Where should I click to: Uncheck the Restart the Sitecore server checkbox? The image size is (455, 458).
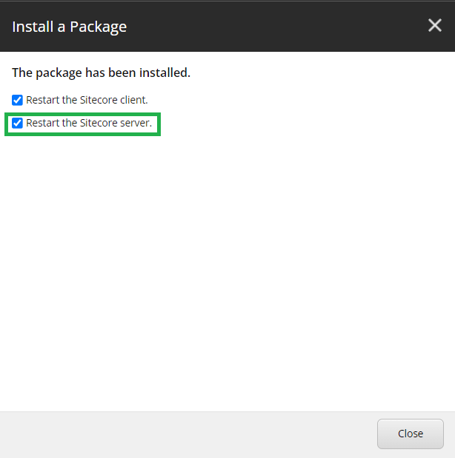[17, 123]
